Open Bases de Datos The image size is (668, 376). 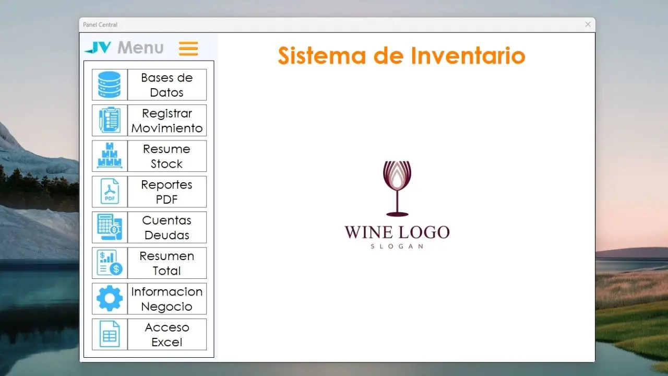pyautogui.click(x=167, y=85)
